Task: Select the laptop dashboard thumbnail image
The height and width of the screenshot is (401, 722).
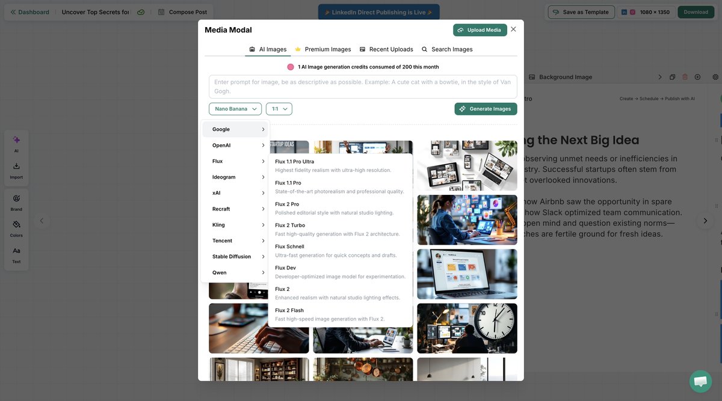Action: point(467,274)
